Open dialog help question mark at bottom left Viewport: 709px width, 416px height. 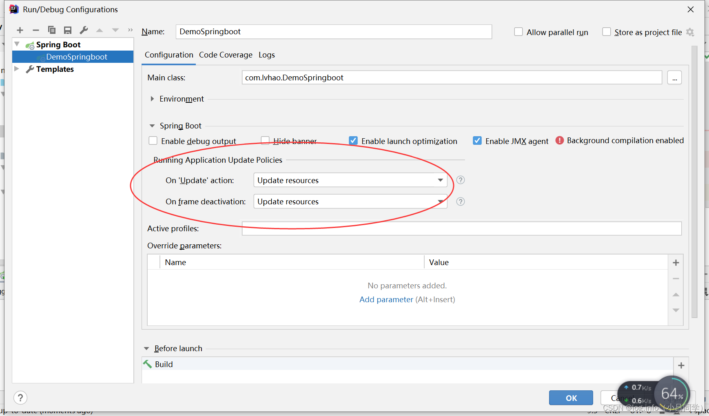click(20, 397)
